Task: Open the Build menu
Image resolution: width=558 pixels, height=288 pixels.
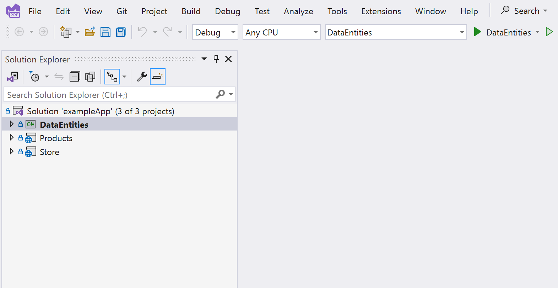Action: tap(191, 11)
